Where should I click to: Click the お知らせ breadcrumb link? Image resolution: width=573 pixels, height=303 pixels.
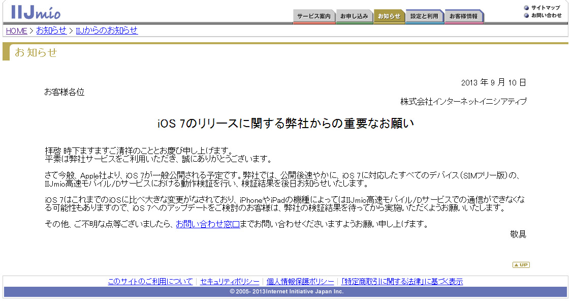tap(51, 31)
